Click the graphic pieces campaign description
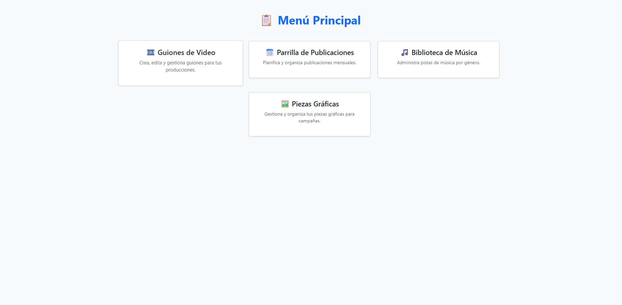This screenshot has width=622, height=305. (309, 117)
